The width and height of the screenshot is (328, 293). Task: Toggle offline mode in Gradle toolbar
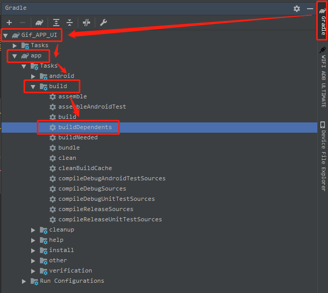tap(86, 23)
